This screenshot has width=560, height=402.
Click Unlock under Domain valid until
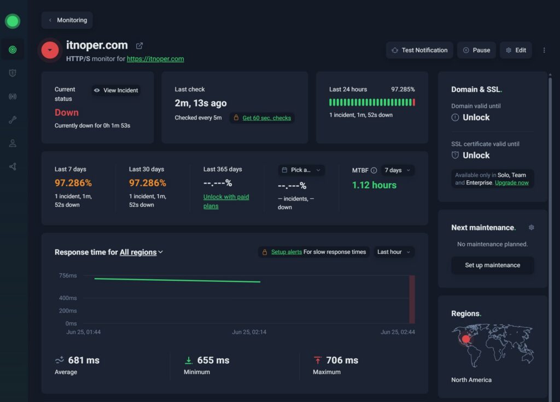click(x=476, y=117)
